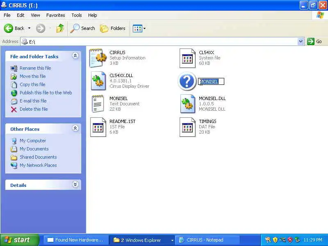Open My Computer from Other Places
328x246 pixels.
pyautogui.click(x=33, y=141)
